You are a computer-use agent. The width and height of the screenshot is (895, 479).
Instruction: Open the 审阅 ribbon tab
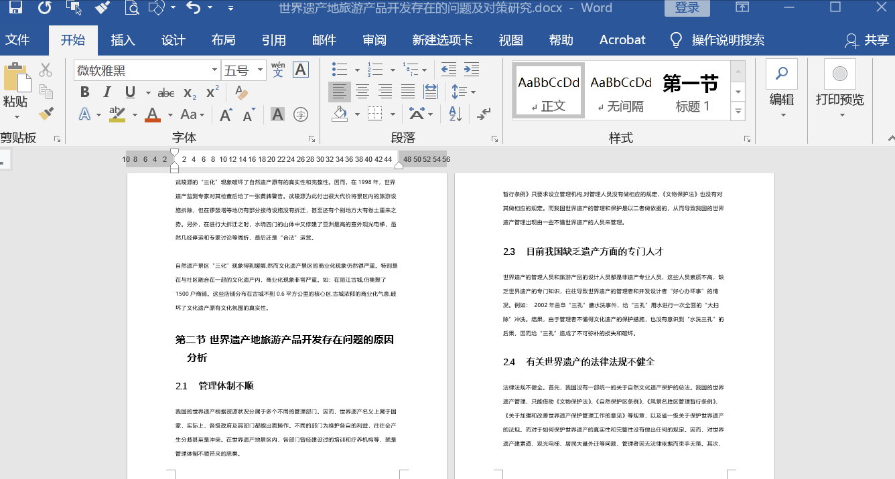click(x=374, y=39)
